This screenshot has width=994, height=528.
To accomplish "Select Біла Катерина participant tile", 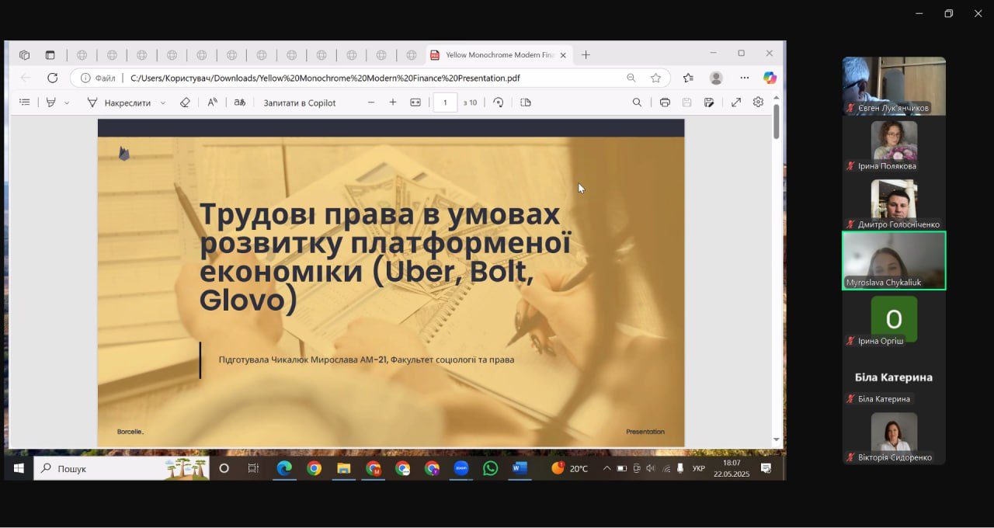I will click(x=894, y=377).
